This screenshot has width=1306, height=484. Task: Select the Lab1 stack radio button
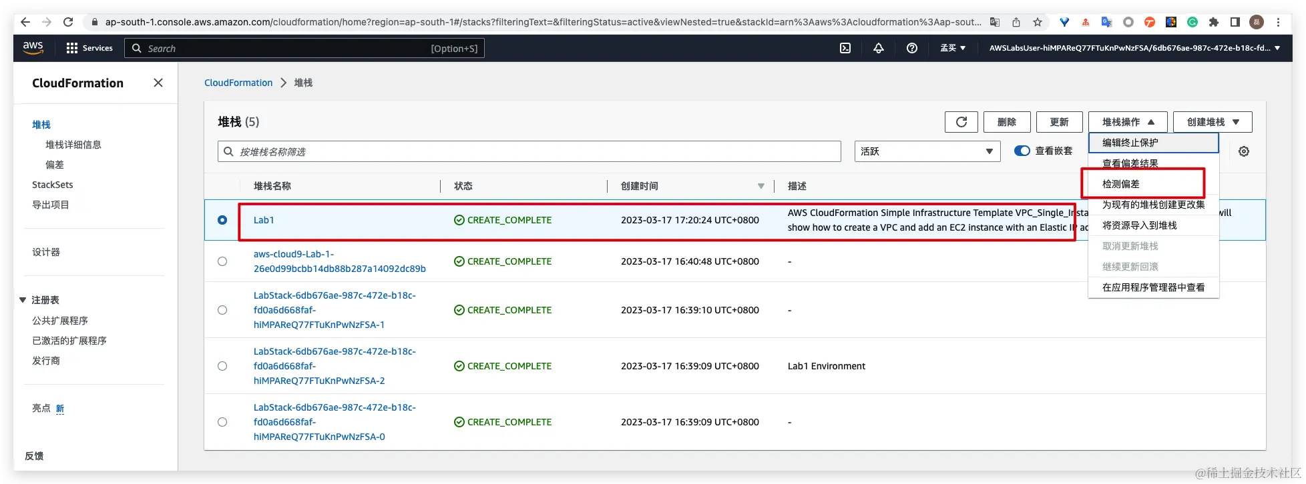point(222,220)
